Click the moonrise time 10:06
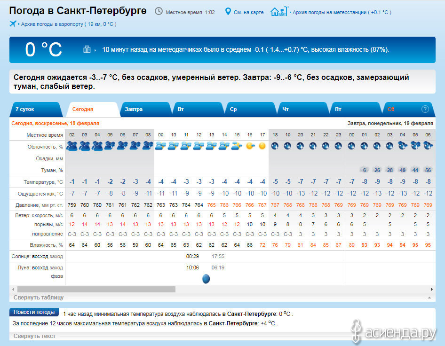 click(x=192, y=267)
